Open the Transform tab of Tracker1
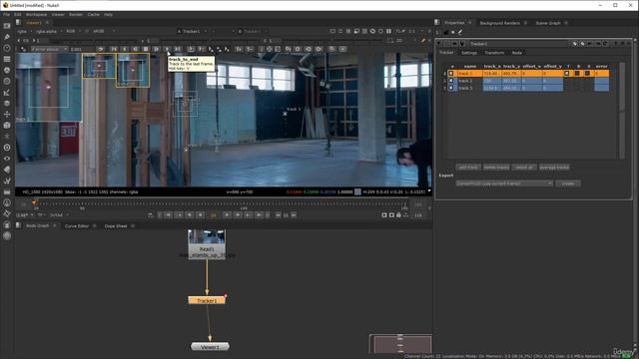The width and height of the screenshot is (639, 359). pos(494,53)
